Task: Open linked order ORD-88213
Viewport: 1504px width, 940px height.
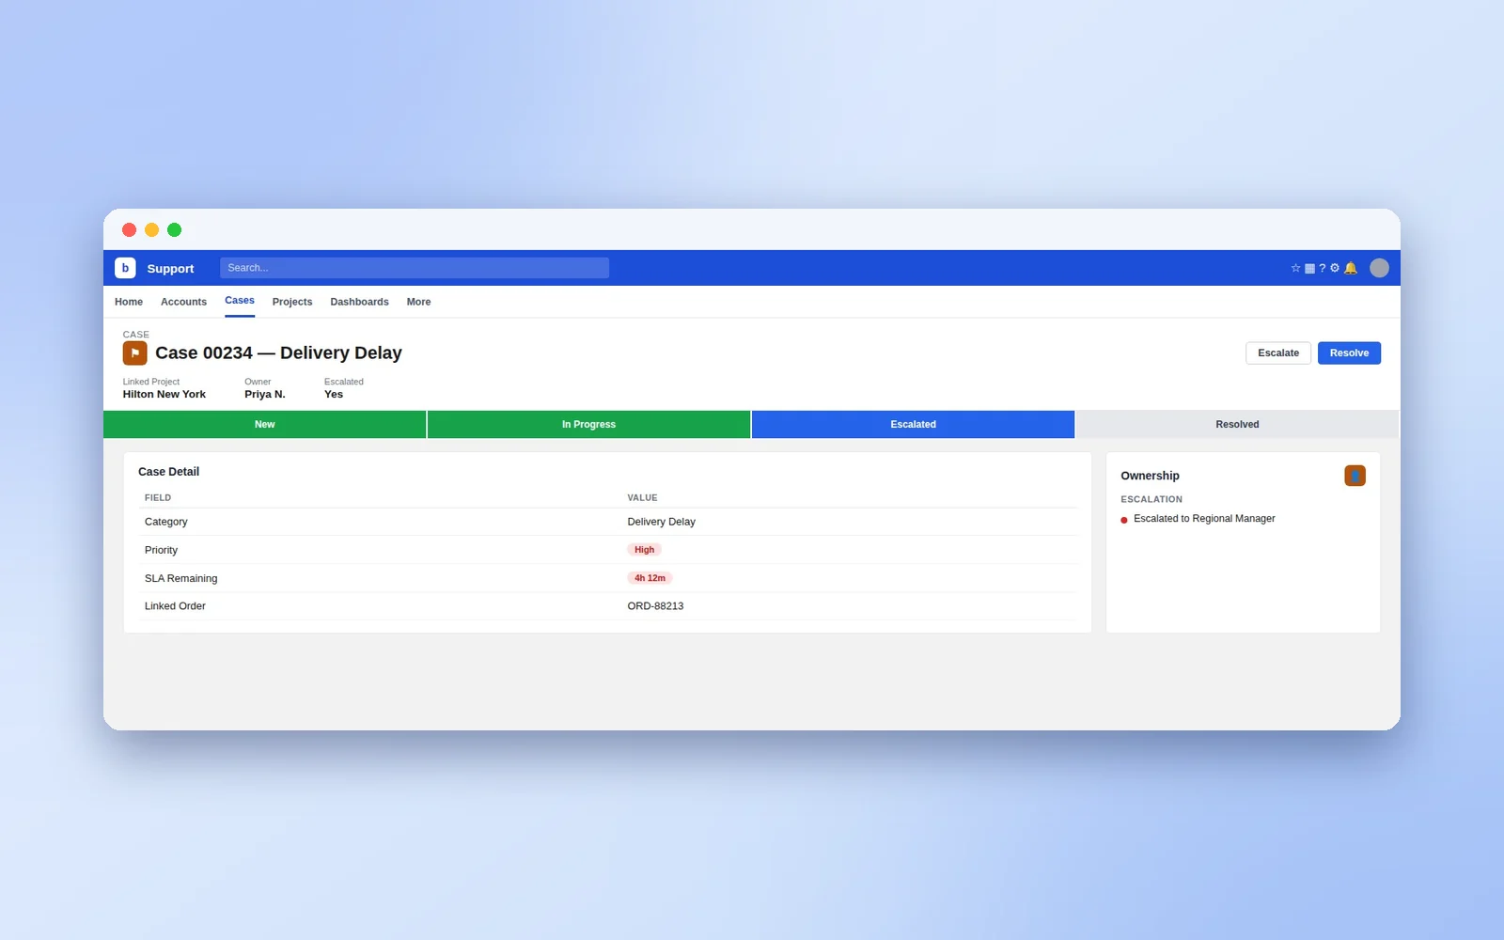Action: tap(655, 606)
